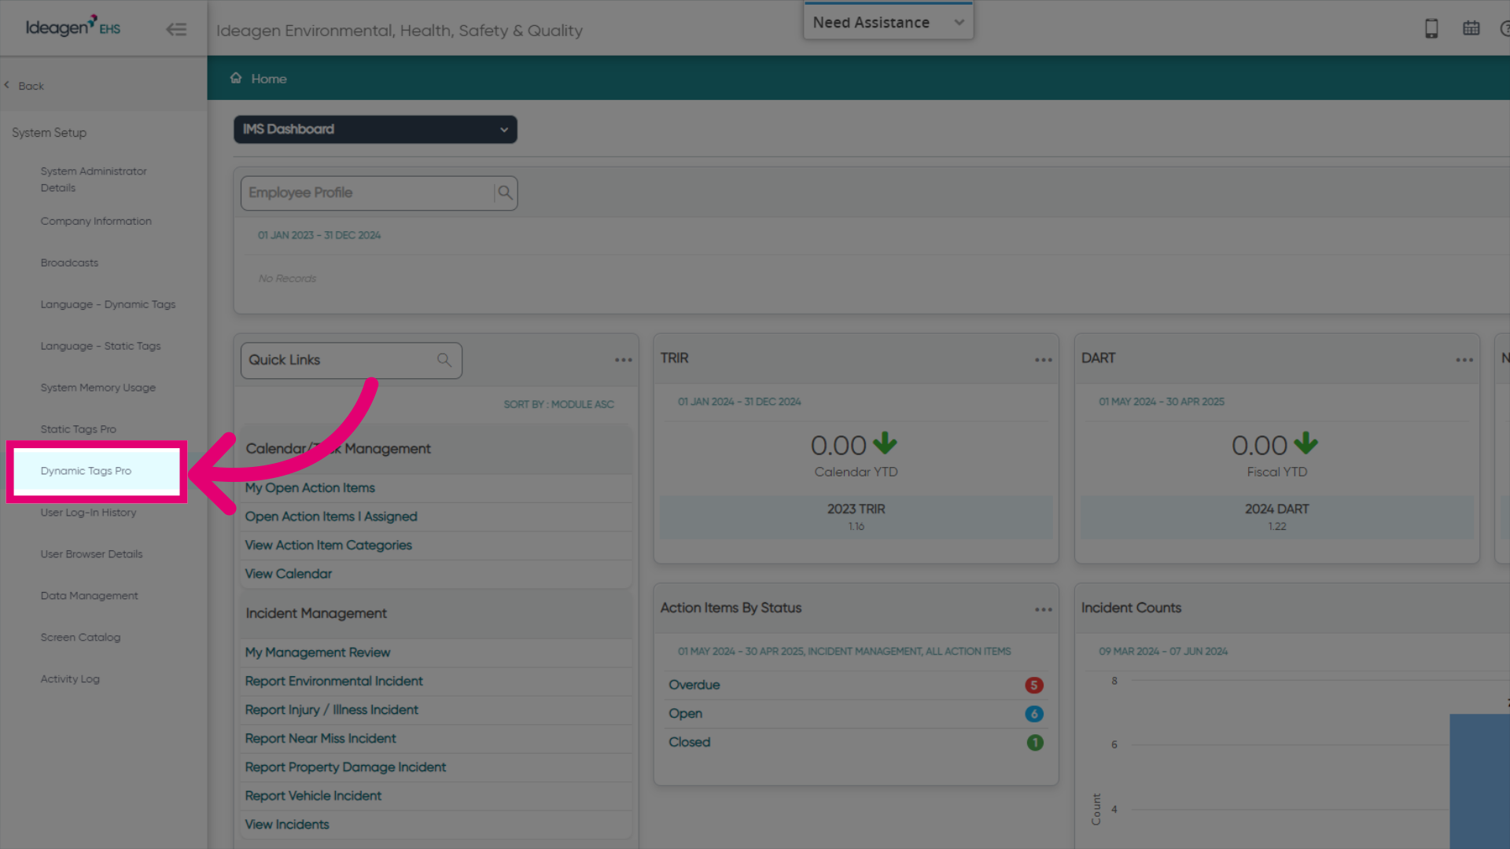Click the red Overdue count badge
This screenshot has width=1510, height=849.
[1034, 685]
